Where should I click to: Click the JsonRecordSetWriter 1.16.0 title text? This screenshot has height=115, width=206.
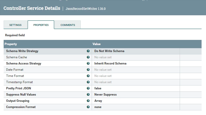pyautogui.click(x=85, y=9)
